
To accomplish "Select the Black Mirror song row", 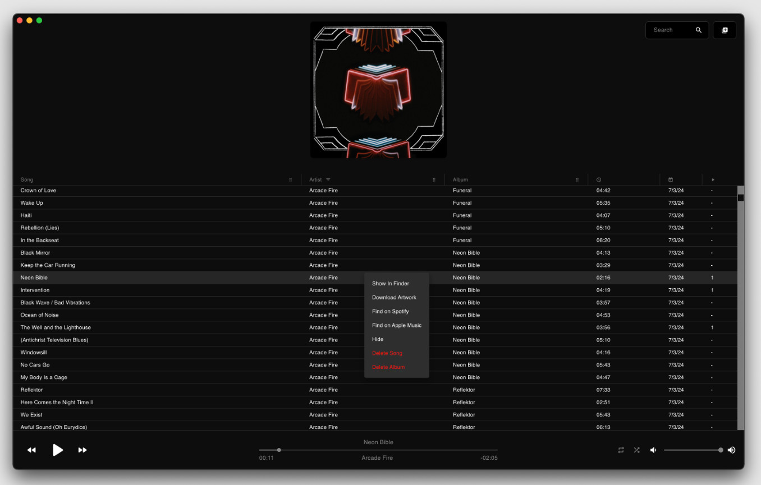I will (375, 253).
